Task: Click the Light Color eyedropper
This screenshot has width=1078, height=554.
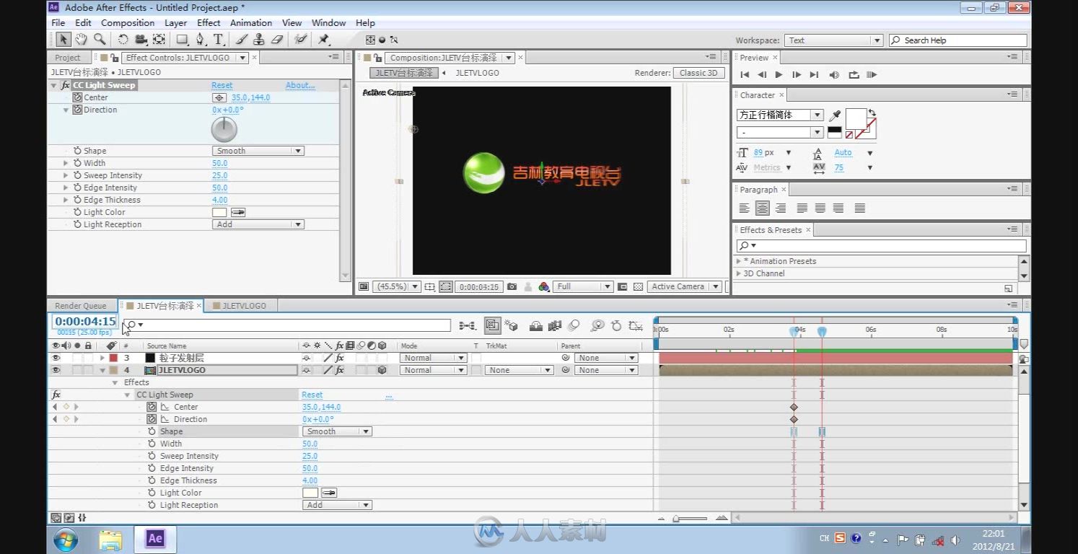Action: [x=238, y=212]
